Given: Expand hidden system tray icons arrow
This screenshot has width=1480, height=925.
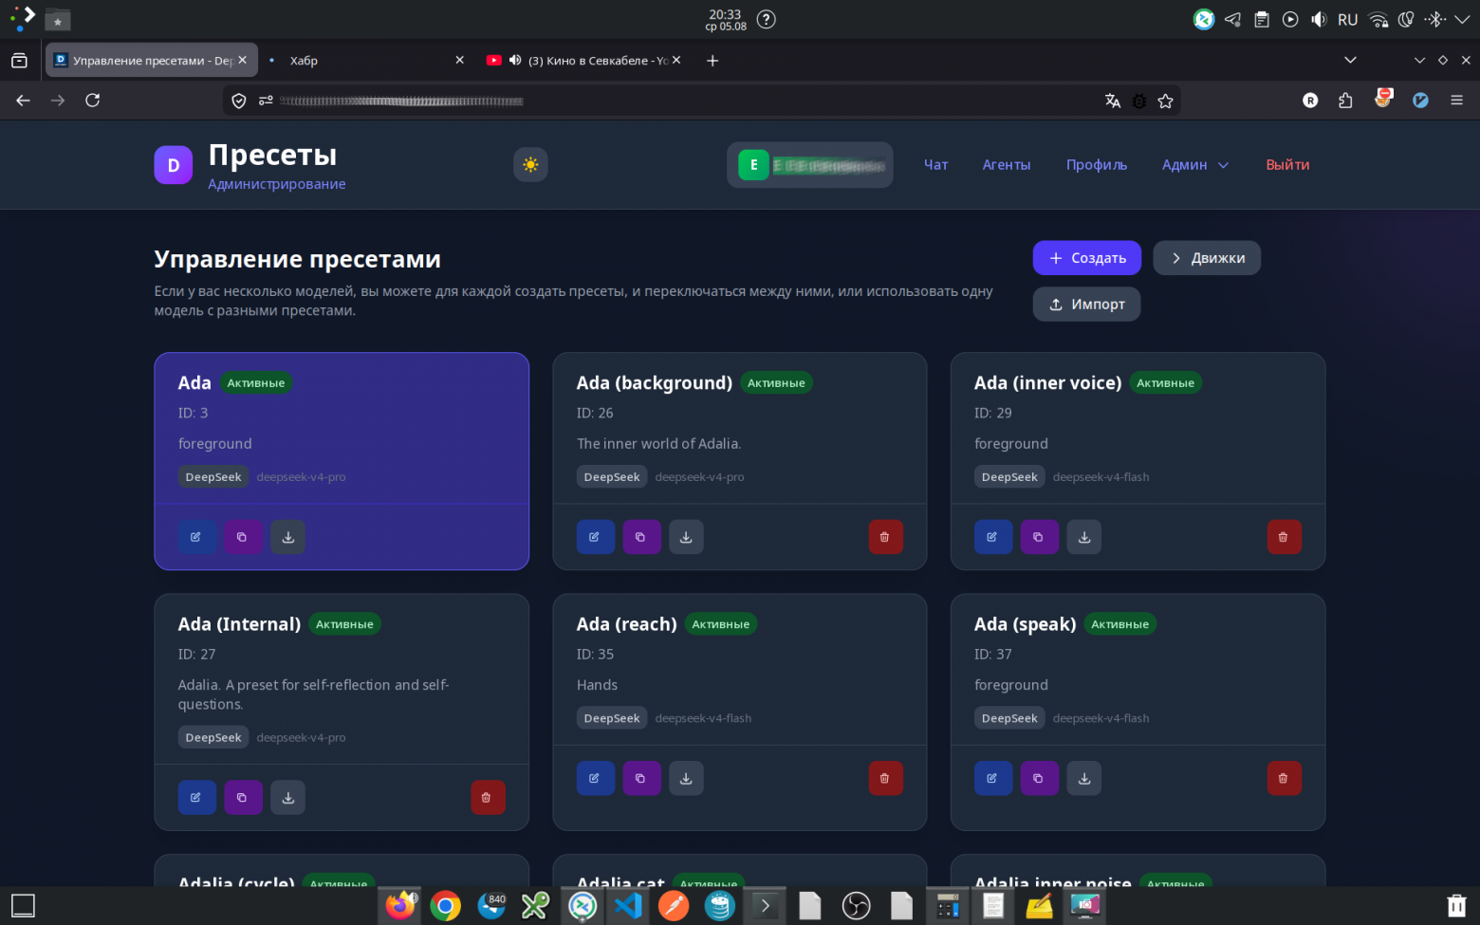Looking at the screenshot, I should click(x=1462, y=19).
